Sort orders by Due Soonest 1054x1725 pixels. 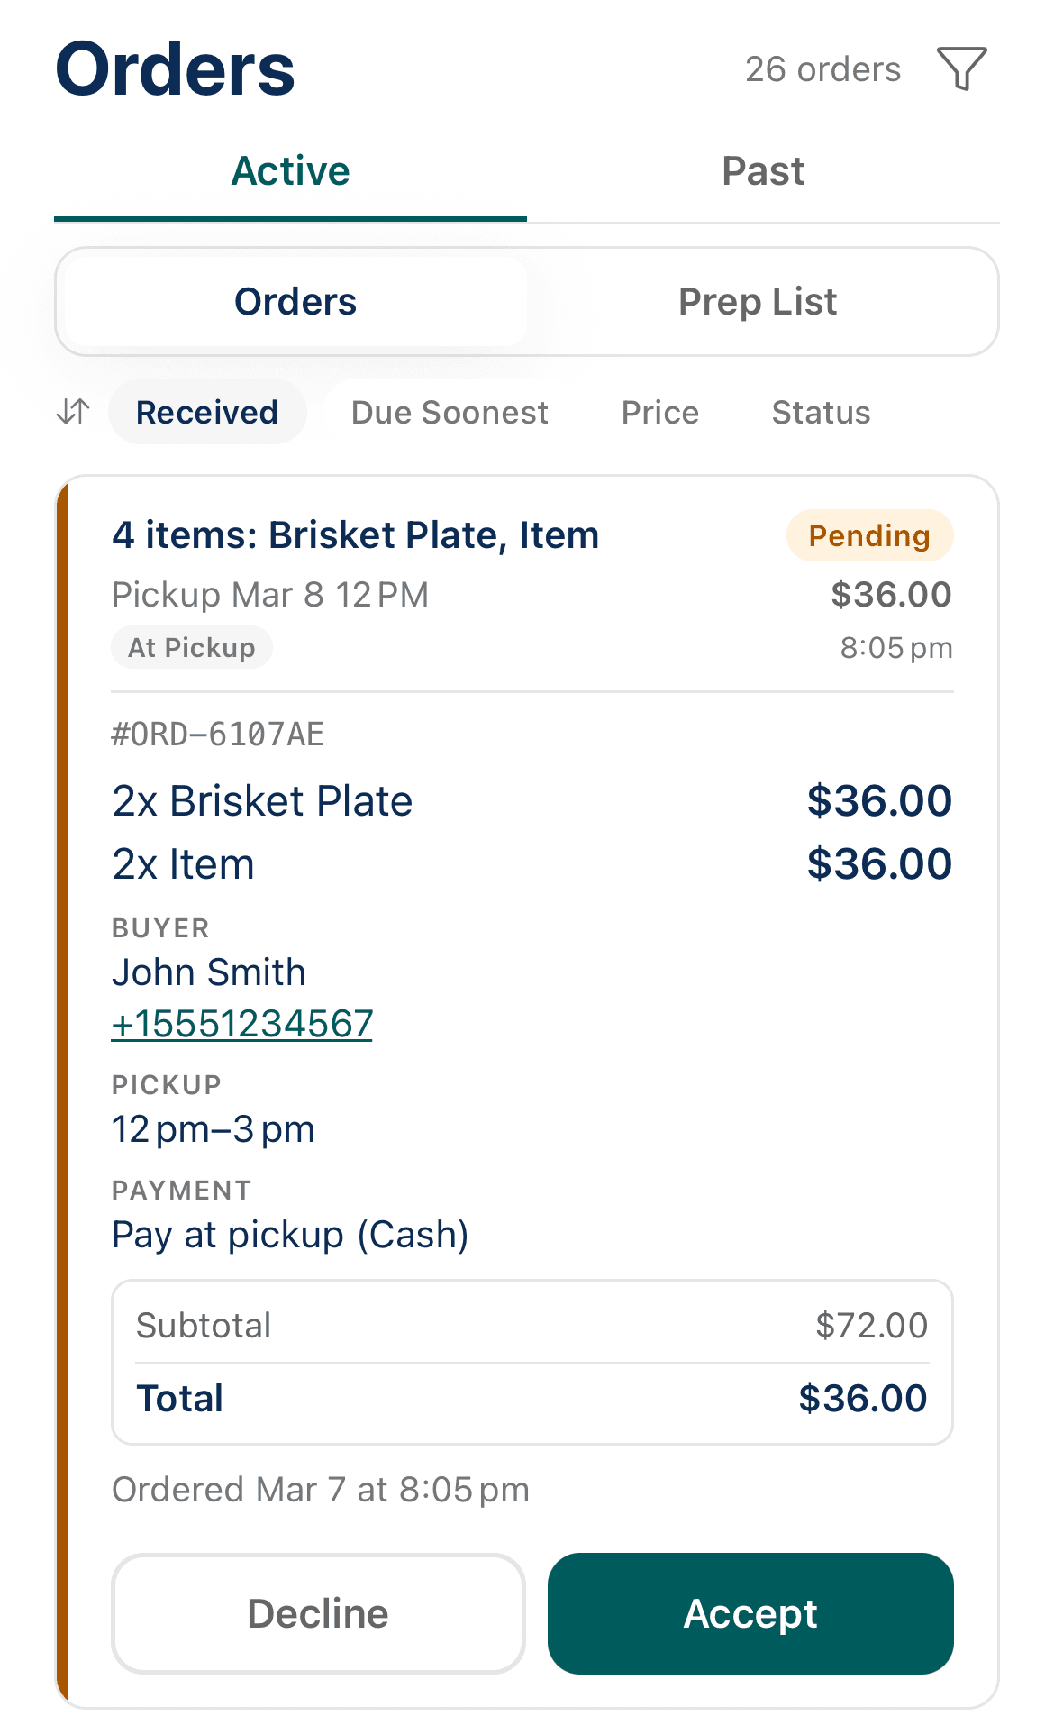tap(448, 412)
